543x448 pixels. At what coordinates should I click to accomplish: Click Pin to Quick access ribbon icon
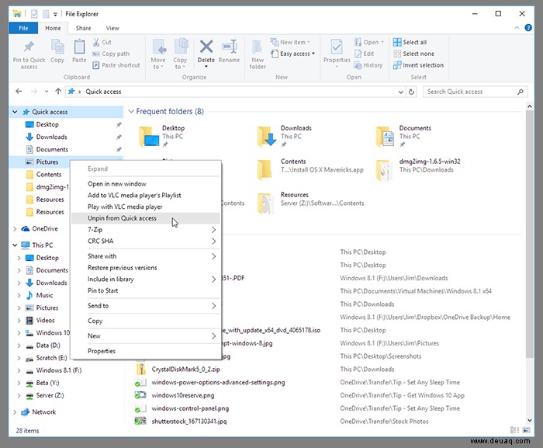29,47
